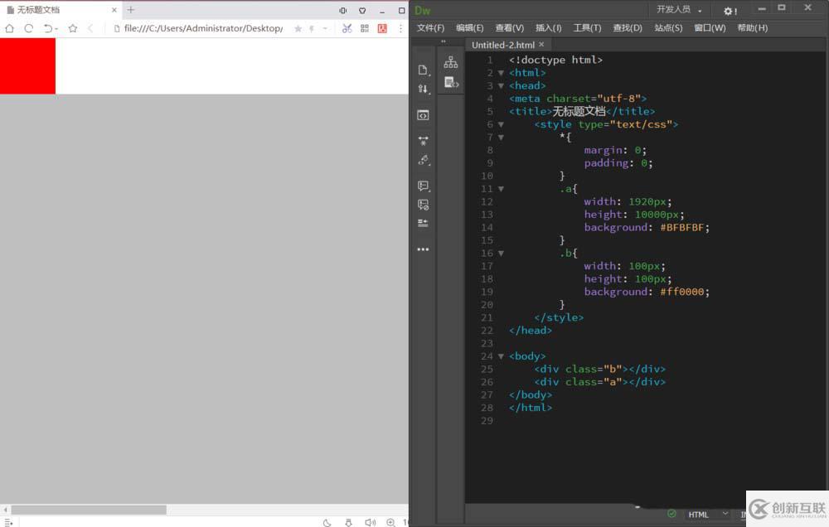Open the 站点(S) menu
829x527 pixels.
(x=668, y=28)
